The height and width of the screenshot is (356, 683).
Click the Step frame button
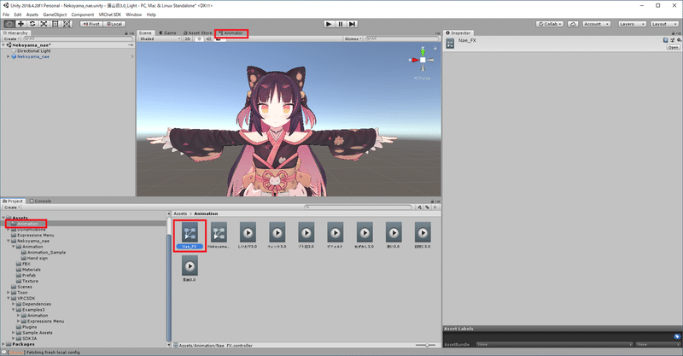point(353,24)
